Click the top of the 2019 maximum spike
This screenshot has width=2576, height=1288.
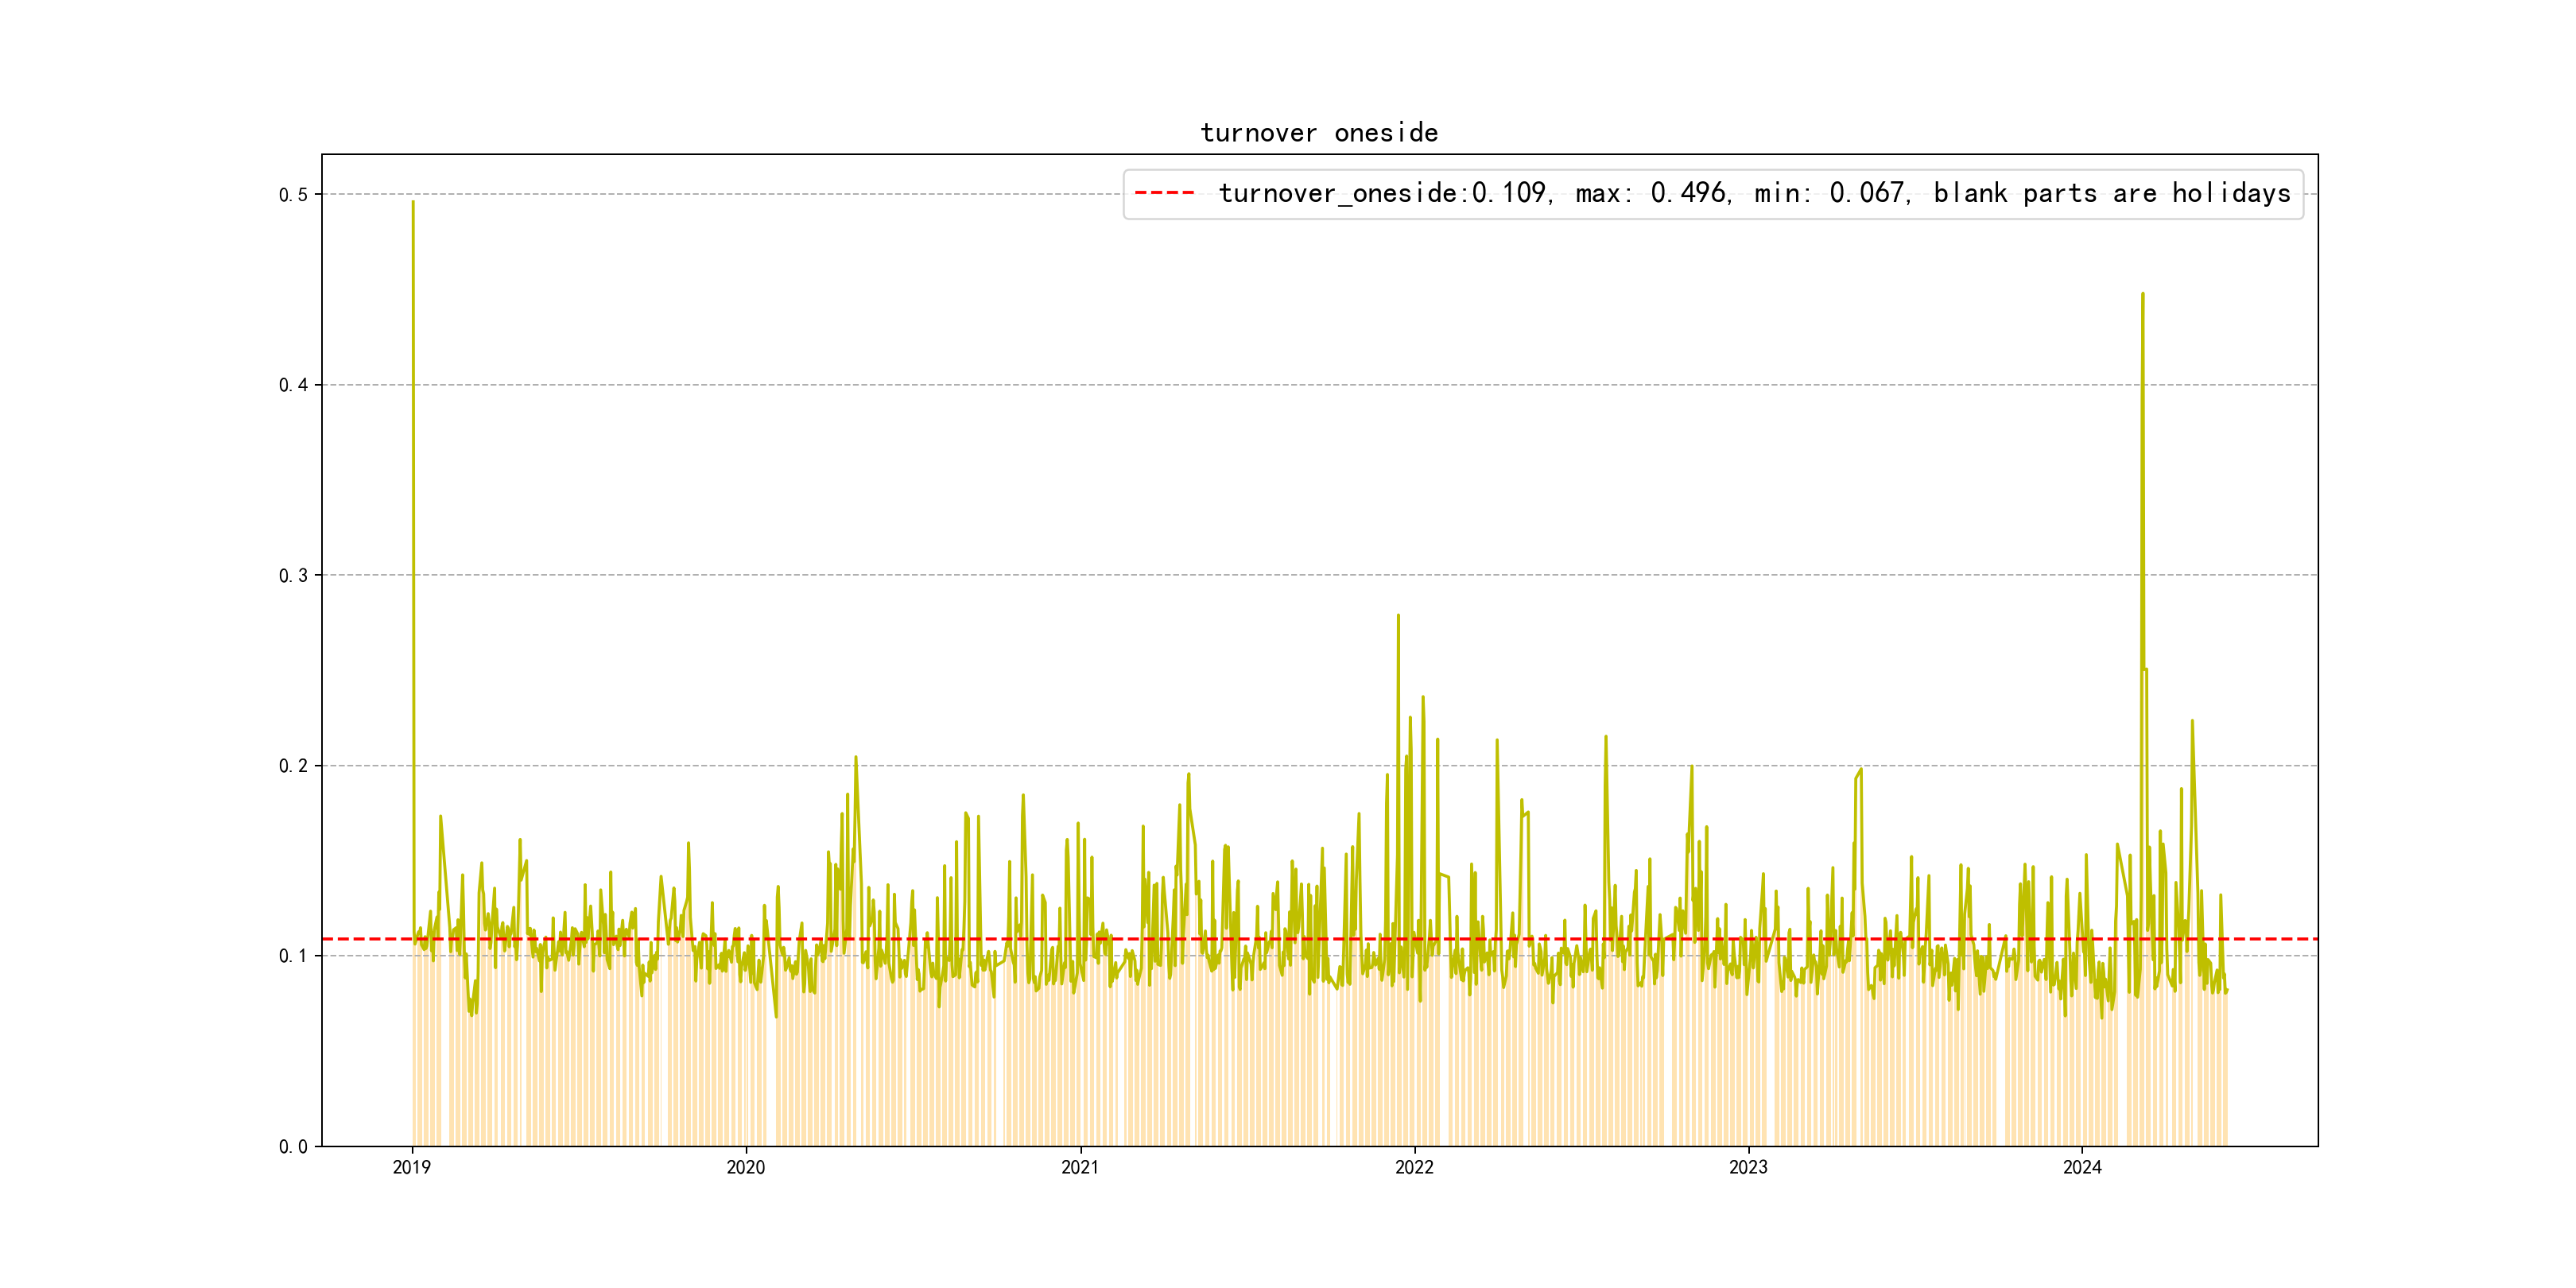click(413, 203)
